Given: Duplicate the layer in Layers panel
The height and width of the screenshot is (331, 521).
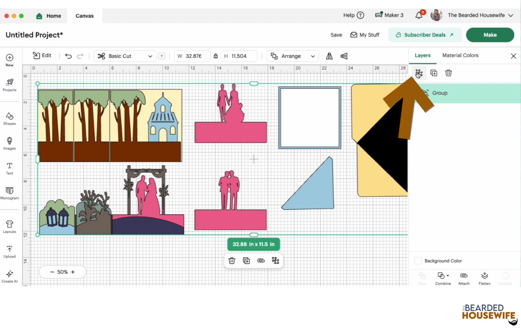Looking at the screenshot, I should click(x=434, y=73).
